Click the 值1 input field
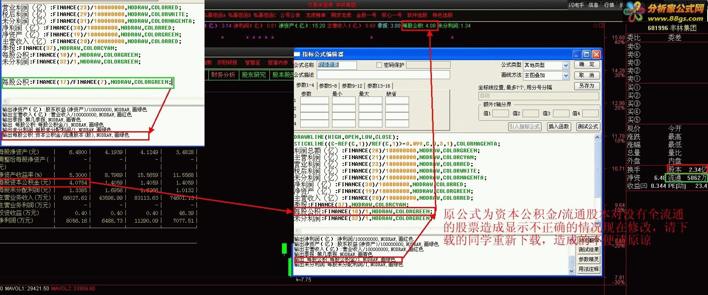This screenshot has height=295, width=708. pos(501,113)
